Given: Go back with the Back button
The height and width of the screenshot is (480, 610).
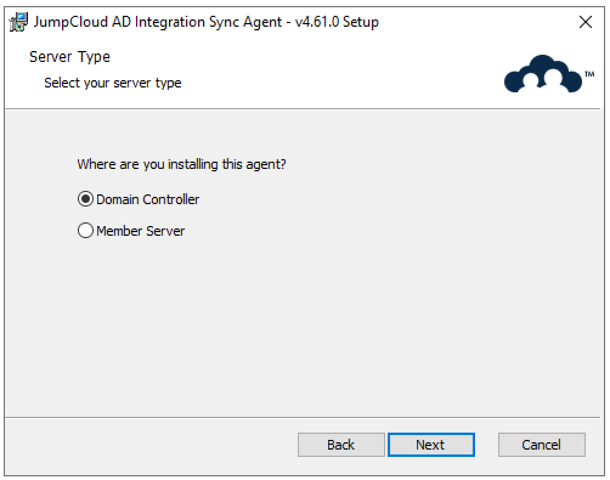Looking at the screenshot, I should 341,445.
